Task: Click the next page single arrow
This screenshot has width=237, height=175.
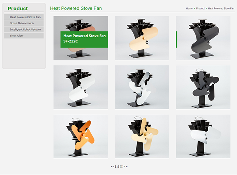Action: (x=124, y=167)
